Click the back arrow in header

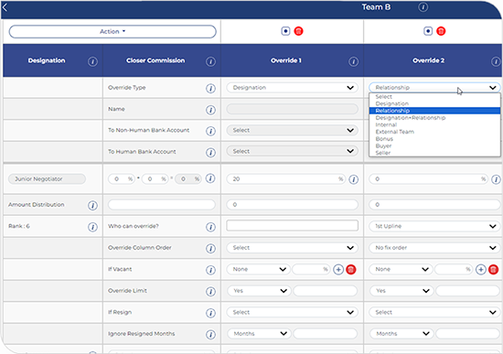(5, 7)
